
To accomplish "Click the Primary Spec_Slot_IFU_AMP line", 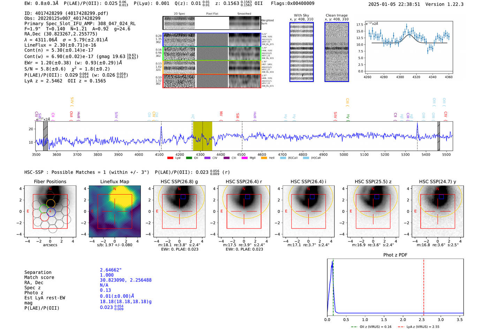I will (x=80, y=23).
